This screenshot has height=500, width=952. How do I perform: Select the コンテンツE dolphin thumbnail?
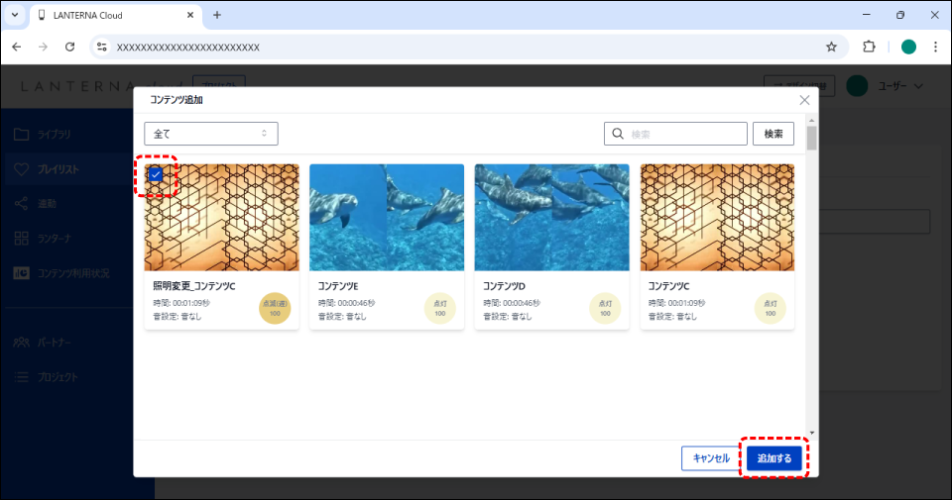pyautogui.click(x=387, y=217)
